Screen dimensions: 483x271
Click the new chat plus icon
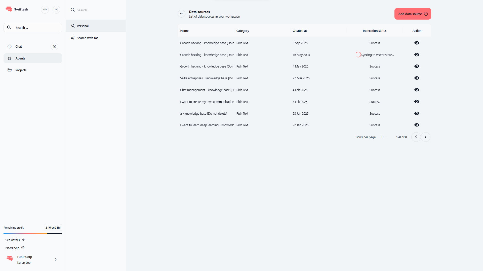54,46
